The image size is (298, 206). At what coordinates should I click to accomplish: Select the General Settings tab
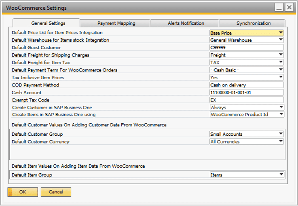[46, 23]
